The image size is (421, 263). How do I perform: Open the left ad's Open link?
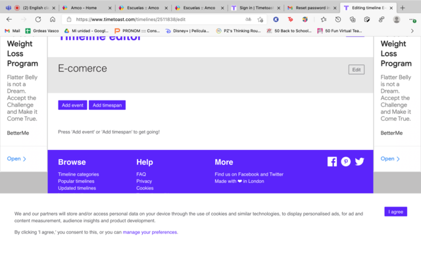point(16,159)
